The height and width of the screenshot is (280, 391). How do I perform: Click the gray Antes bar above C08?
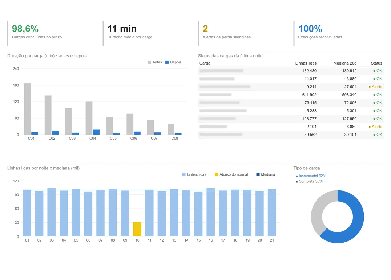point(171,129)
